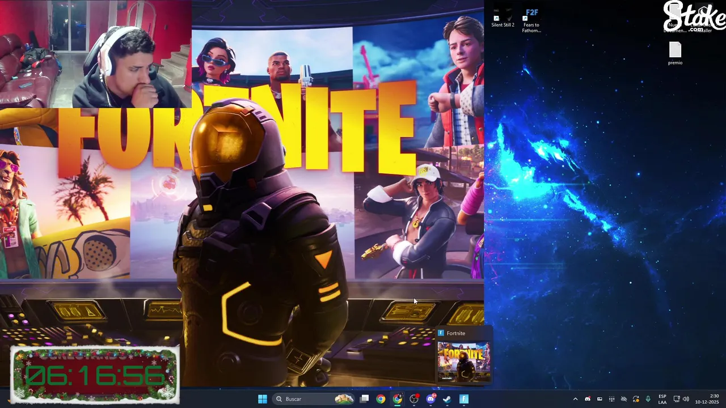
Task: Open the Windows Start menu
Action: point(262,399)
